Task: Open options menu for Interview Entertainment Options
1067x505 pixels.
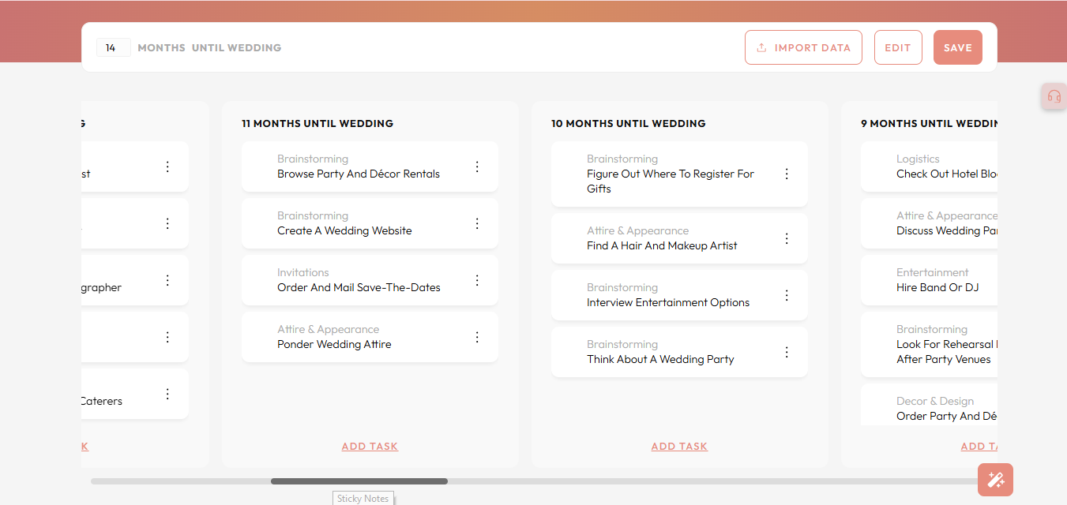Action: 787,295
